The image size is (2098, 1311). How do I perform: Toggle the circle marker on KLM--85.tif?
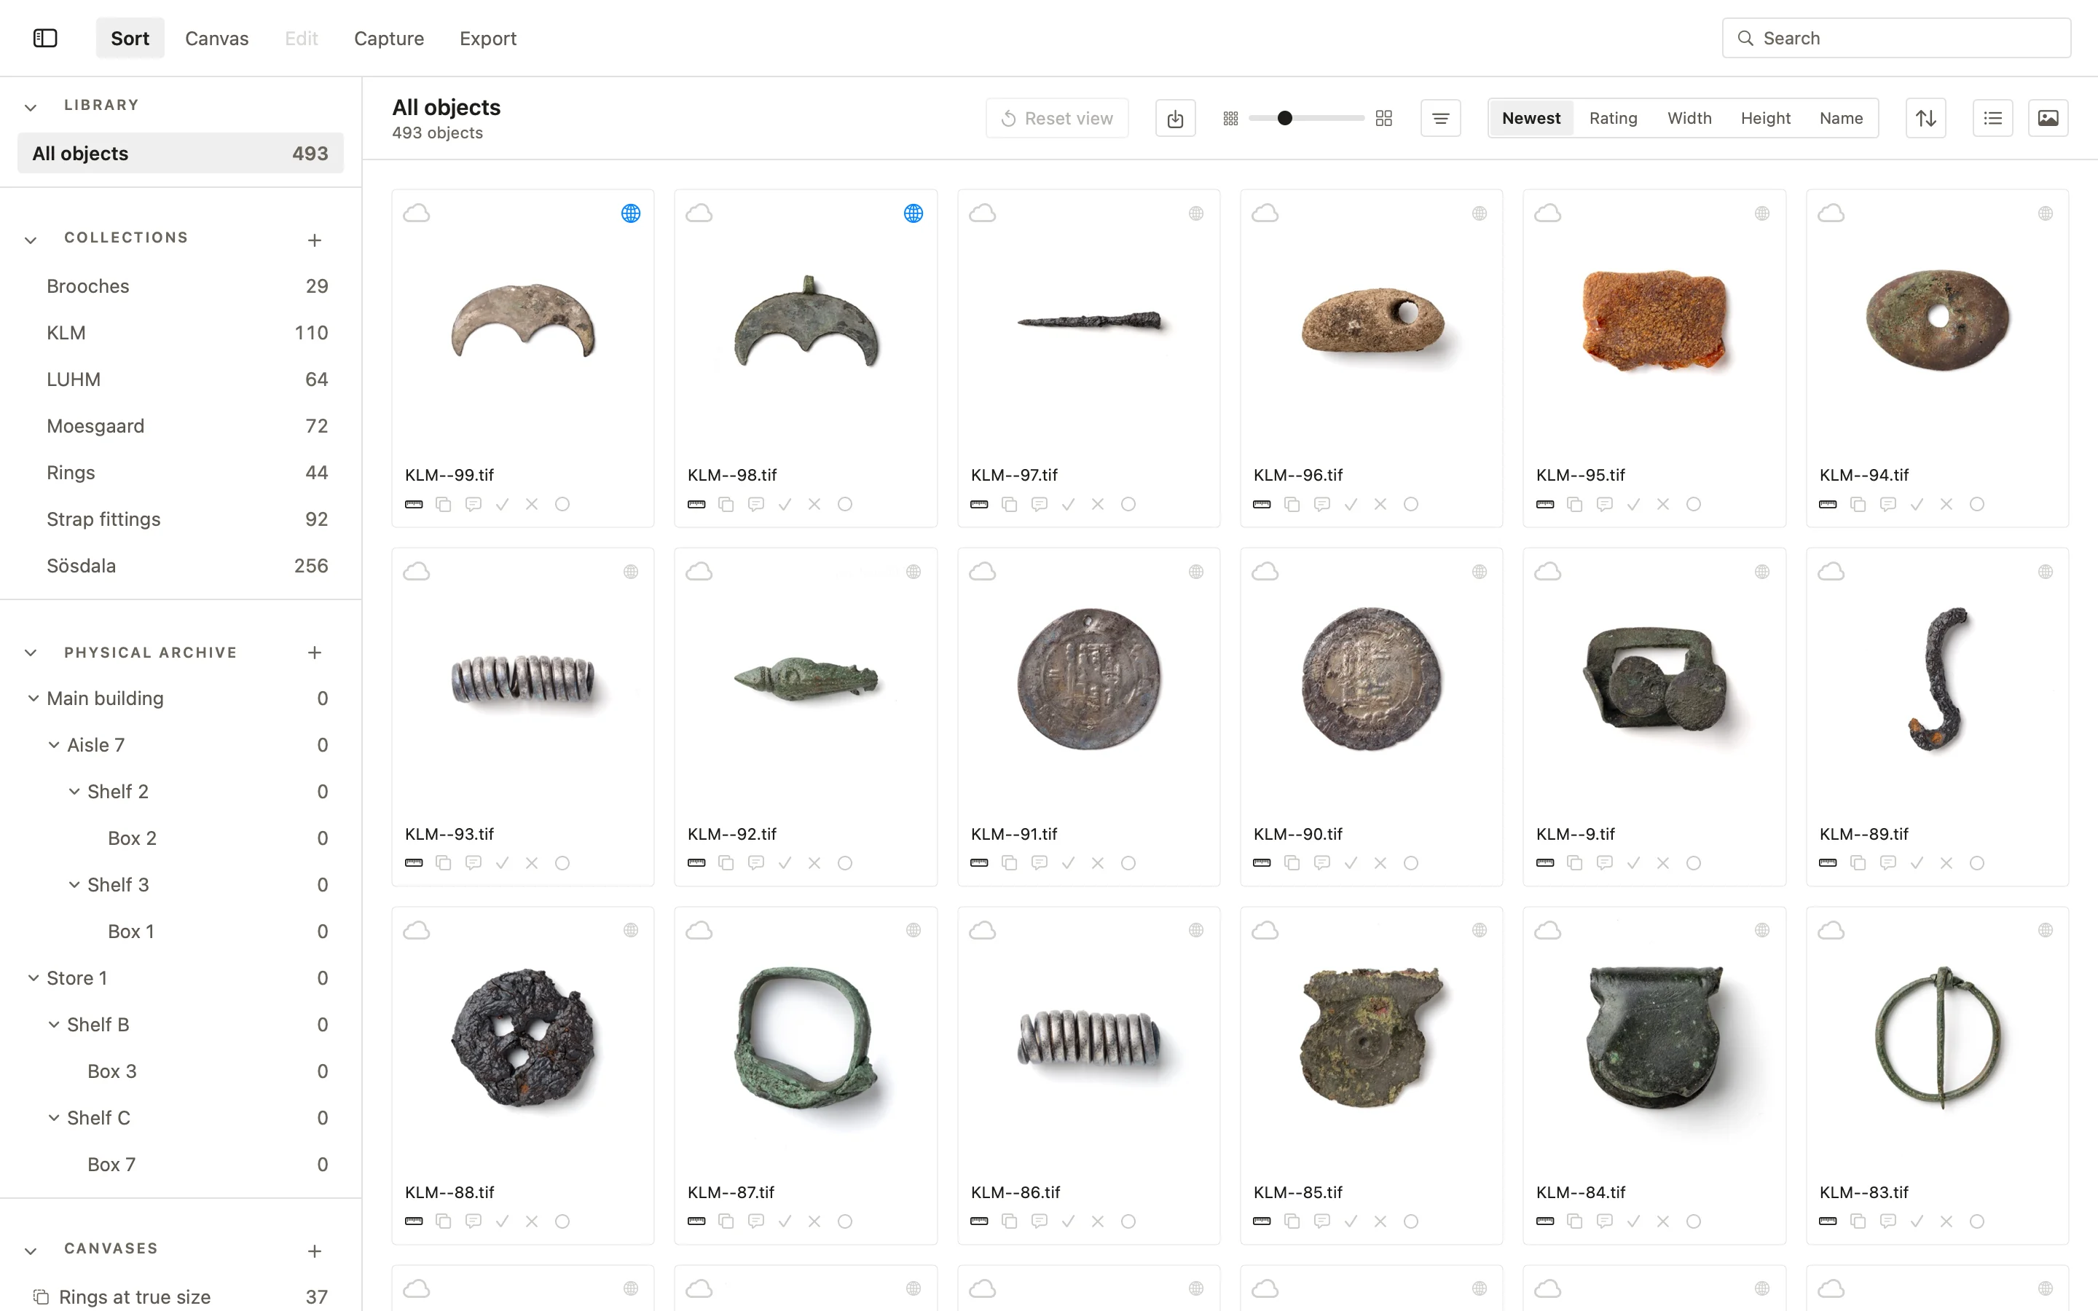coord(1410,1221)
